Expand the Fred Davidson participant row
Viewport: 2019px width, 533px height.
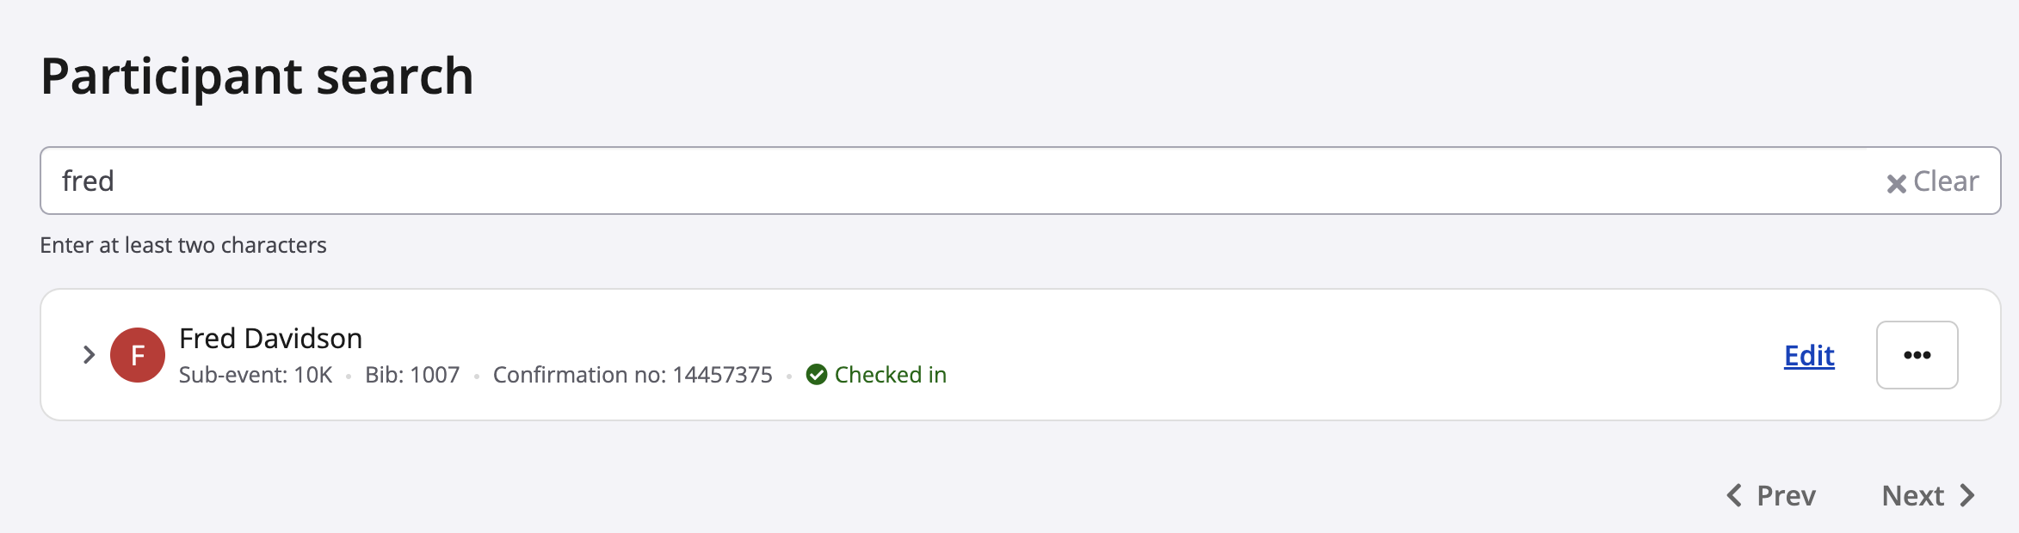coord(89,354)
